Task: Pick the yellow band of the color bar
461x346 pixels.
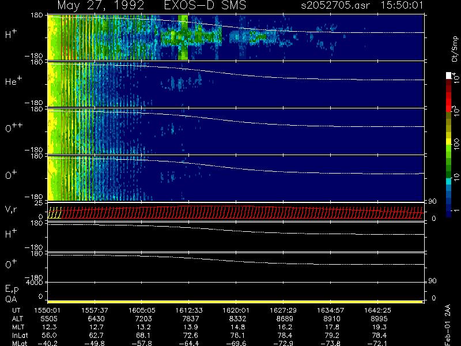Action: [449, 141]
